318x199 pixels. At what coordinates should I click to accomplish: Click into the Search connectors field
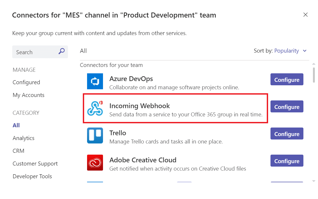[35, 52]
